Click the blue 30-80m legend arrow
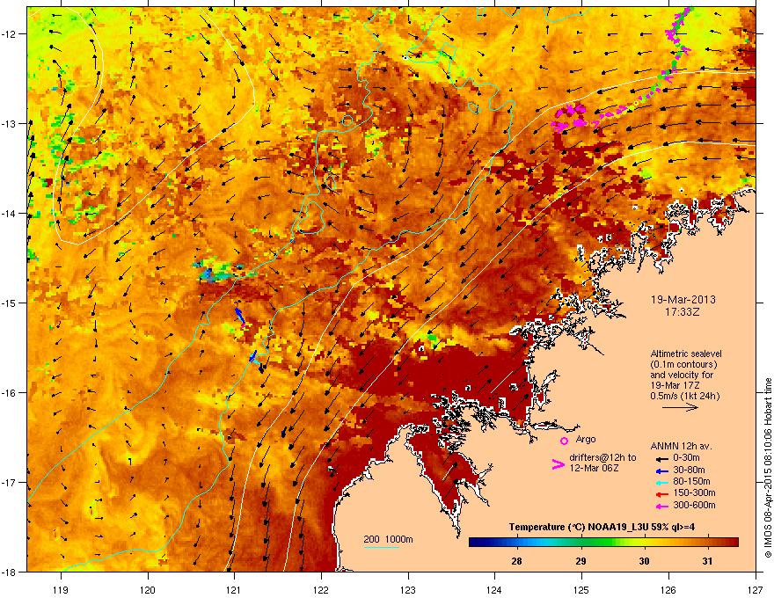Viewport: 774px width, 598px height. (662, 470)
